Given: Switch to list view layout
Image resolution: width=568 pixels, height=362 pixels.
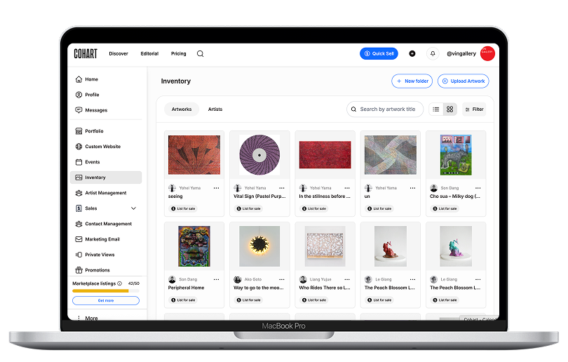Looking at the screenshot, I should (436, 109).
